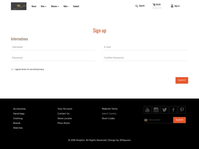Open the Store Locator footer link
This screenshot has width=199, height=149.
coord(64,118)
